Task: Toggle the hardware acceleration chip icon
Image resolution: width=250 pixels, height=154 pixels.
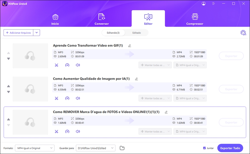Action: click(x=243, y=33)
